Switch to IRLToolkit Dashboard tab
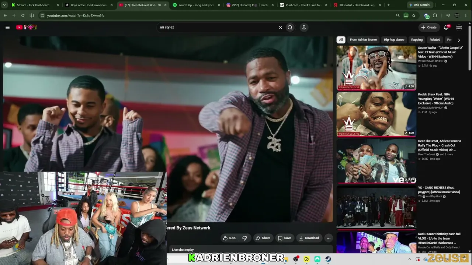This screenshot has height=265, width=472. click(x=357, y=5)
